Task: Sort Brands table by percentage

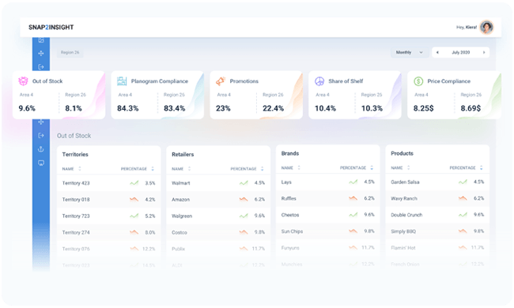Action: pos(372,167)
